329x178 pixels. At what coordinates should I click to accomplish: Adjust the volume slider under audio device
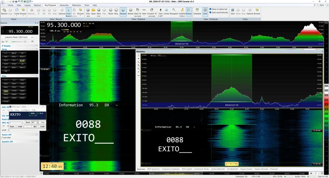[x=19, y=41]
